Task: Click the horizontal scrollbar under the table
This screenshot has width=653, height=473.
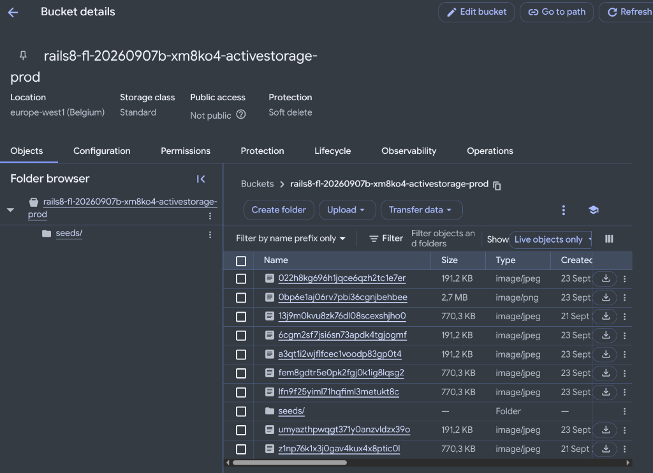Action: pos(290,462)
